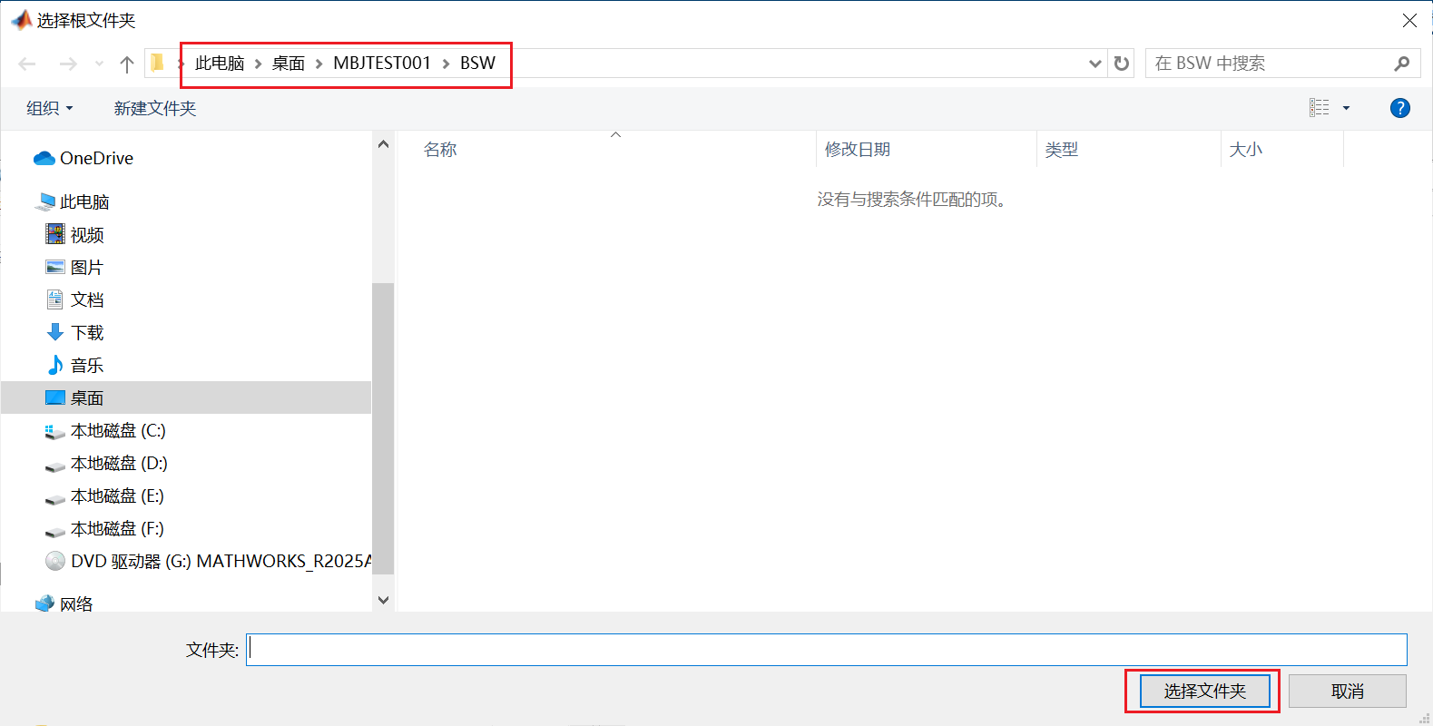
Task: Open the view options dropdown arrow
Action: coord(1346,108)
